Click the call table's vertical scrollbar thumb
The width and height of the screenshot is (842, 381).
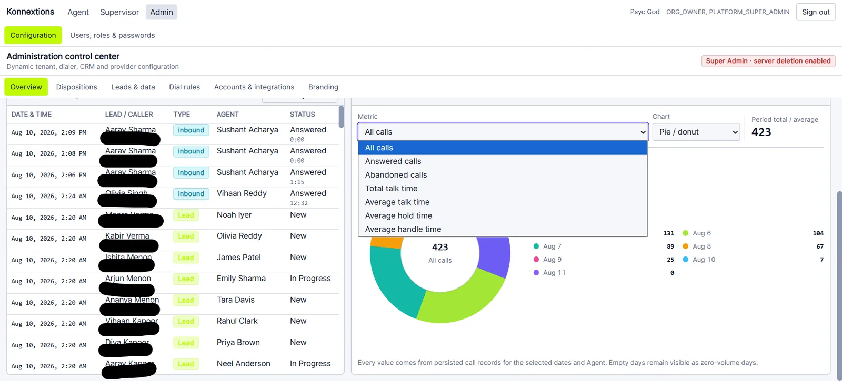342,117
